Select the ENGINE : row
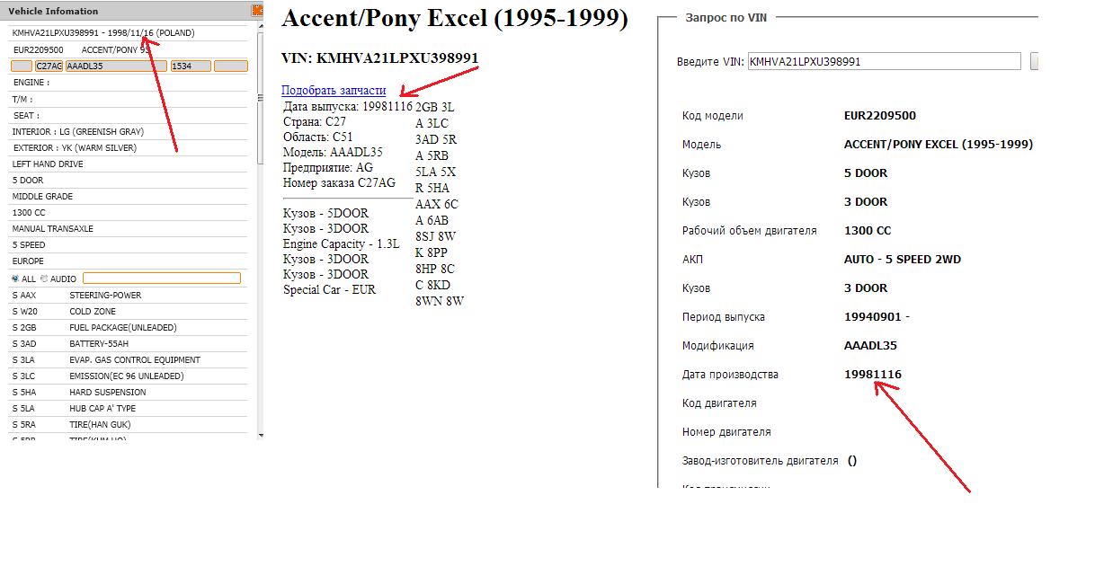1095x584 pixels. tap(128, 83)
